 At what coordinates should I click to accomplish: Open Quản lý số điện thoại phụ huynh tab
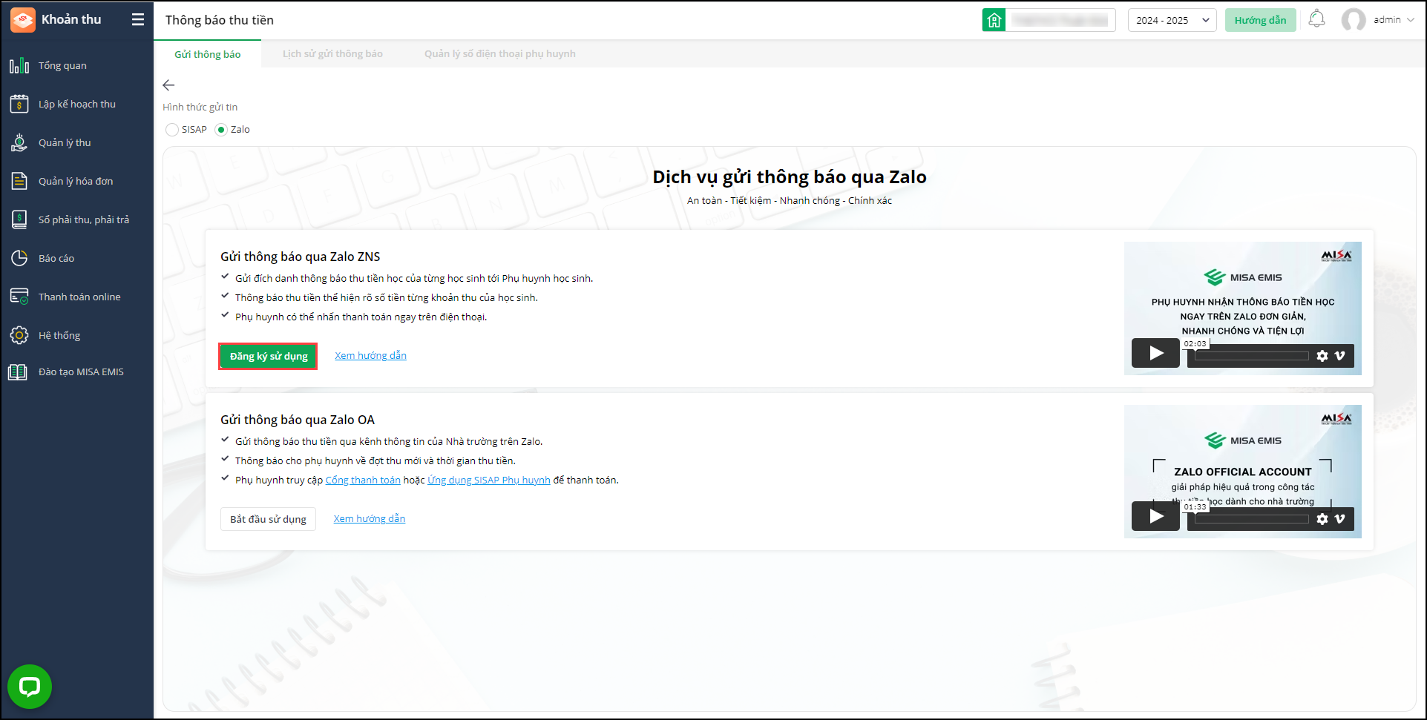coord(500,54)
